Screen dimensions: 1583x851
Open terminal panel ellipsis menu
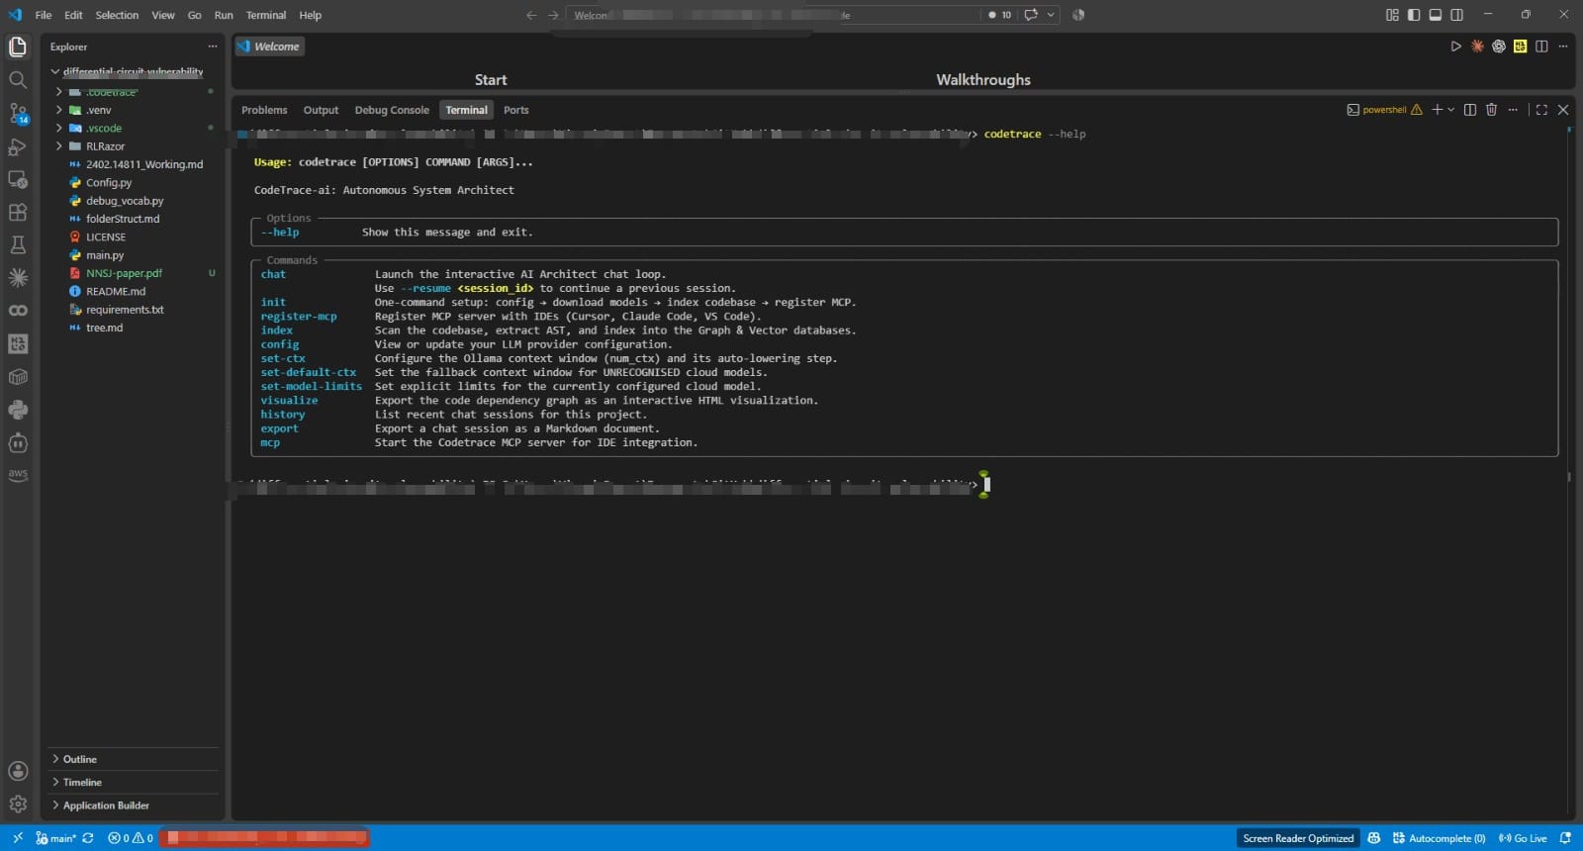pos(1513,110)
